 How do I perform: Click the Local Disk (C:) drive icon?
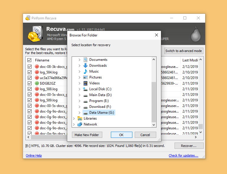coord(85,89)
